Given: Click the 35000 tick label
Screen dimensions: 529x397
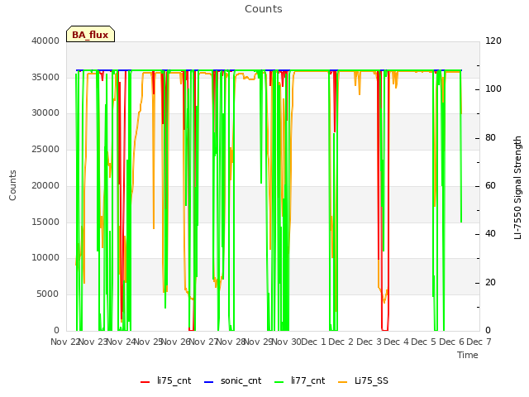Looking at the screenshot, I should pos(45,77).
